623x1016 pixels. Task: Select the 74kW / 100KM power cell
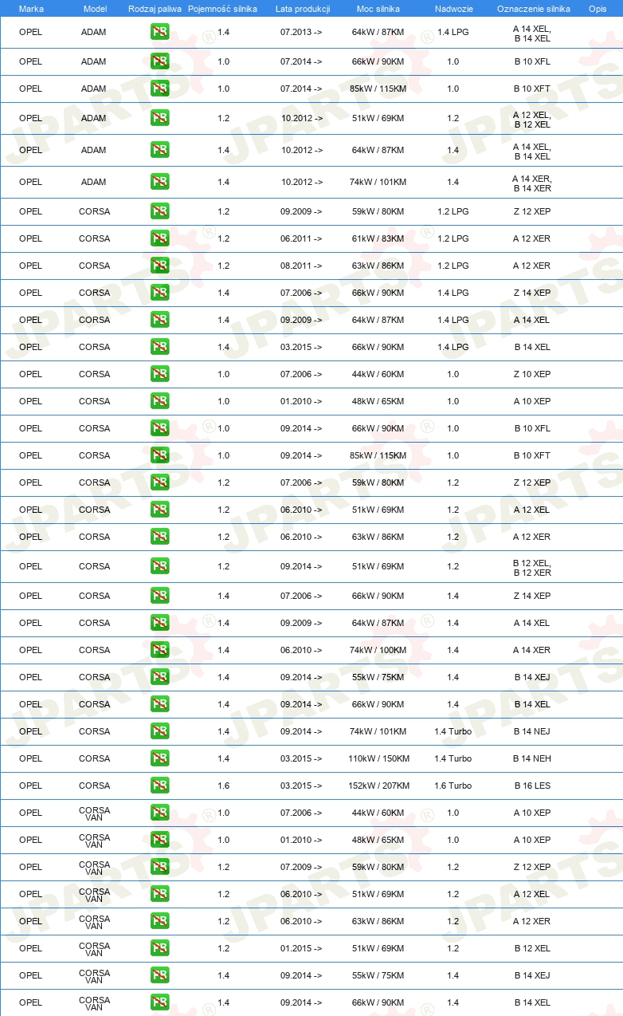tap(378, 650)
